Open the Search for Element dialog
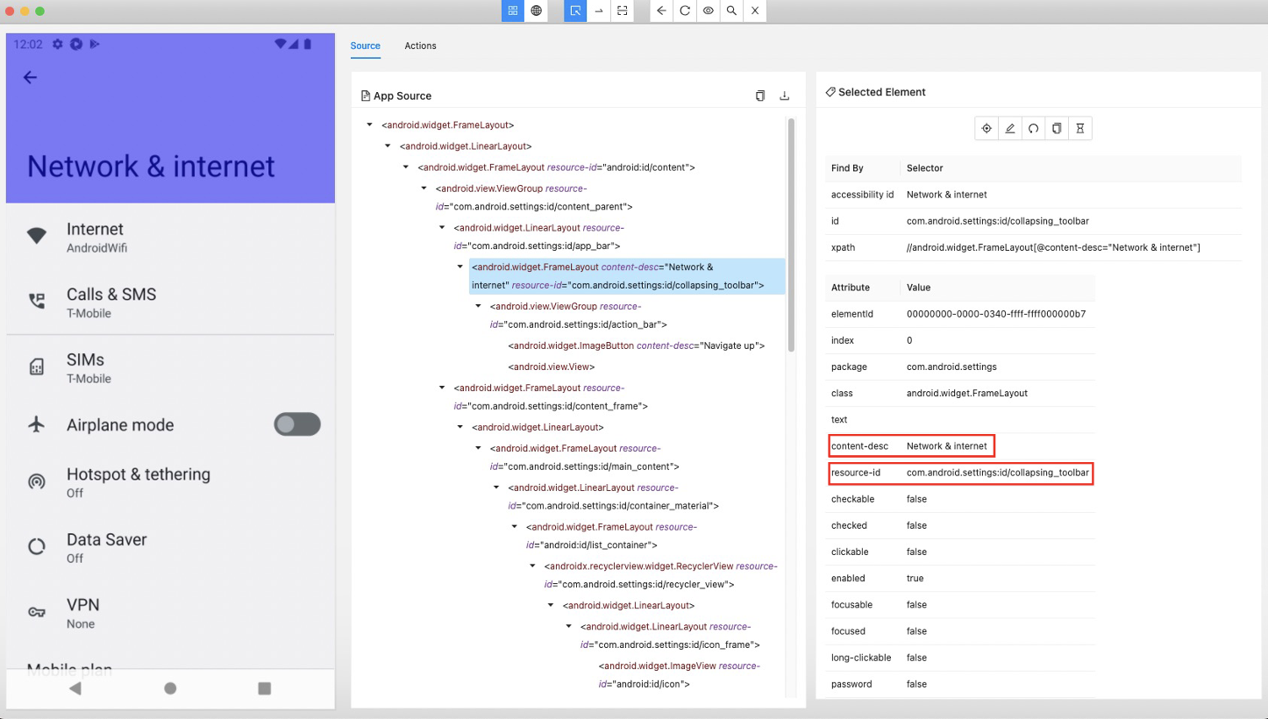 pyautogui.click(x=731, y=11)
